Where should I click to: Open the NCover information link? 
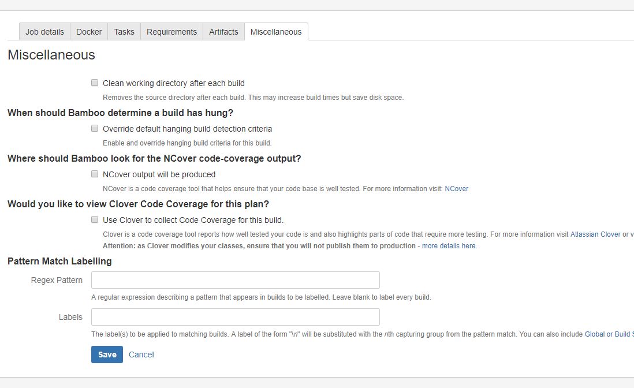[457, 189]
